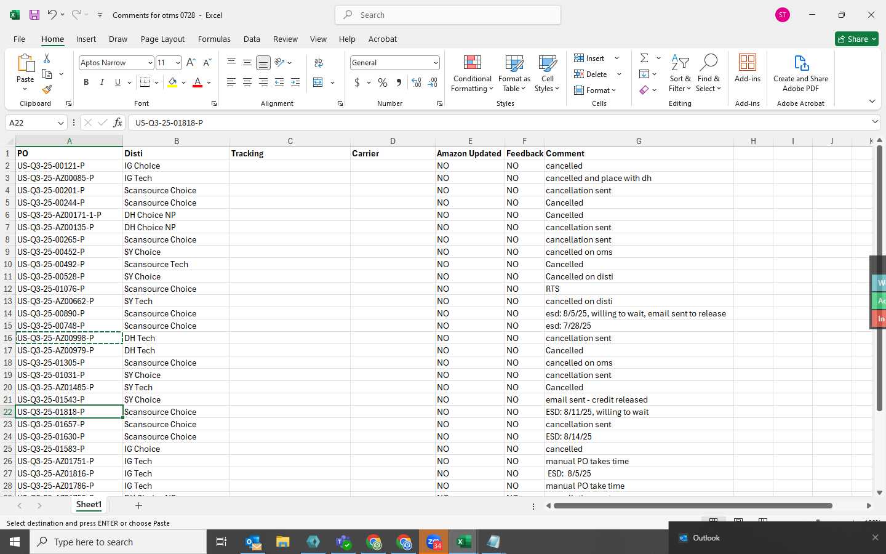Click in the Search box
This screenshot has height=554, width=886.
(x=448, y=15)
